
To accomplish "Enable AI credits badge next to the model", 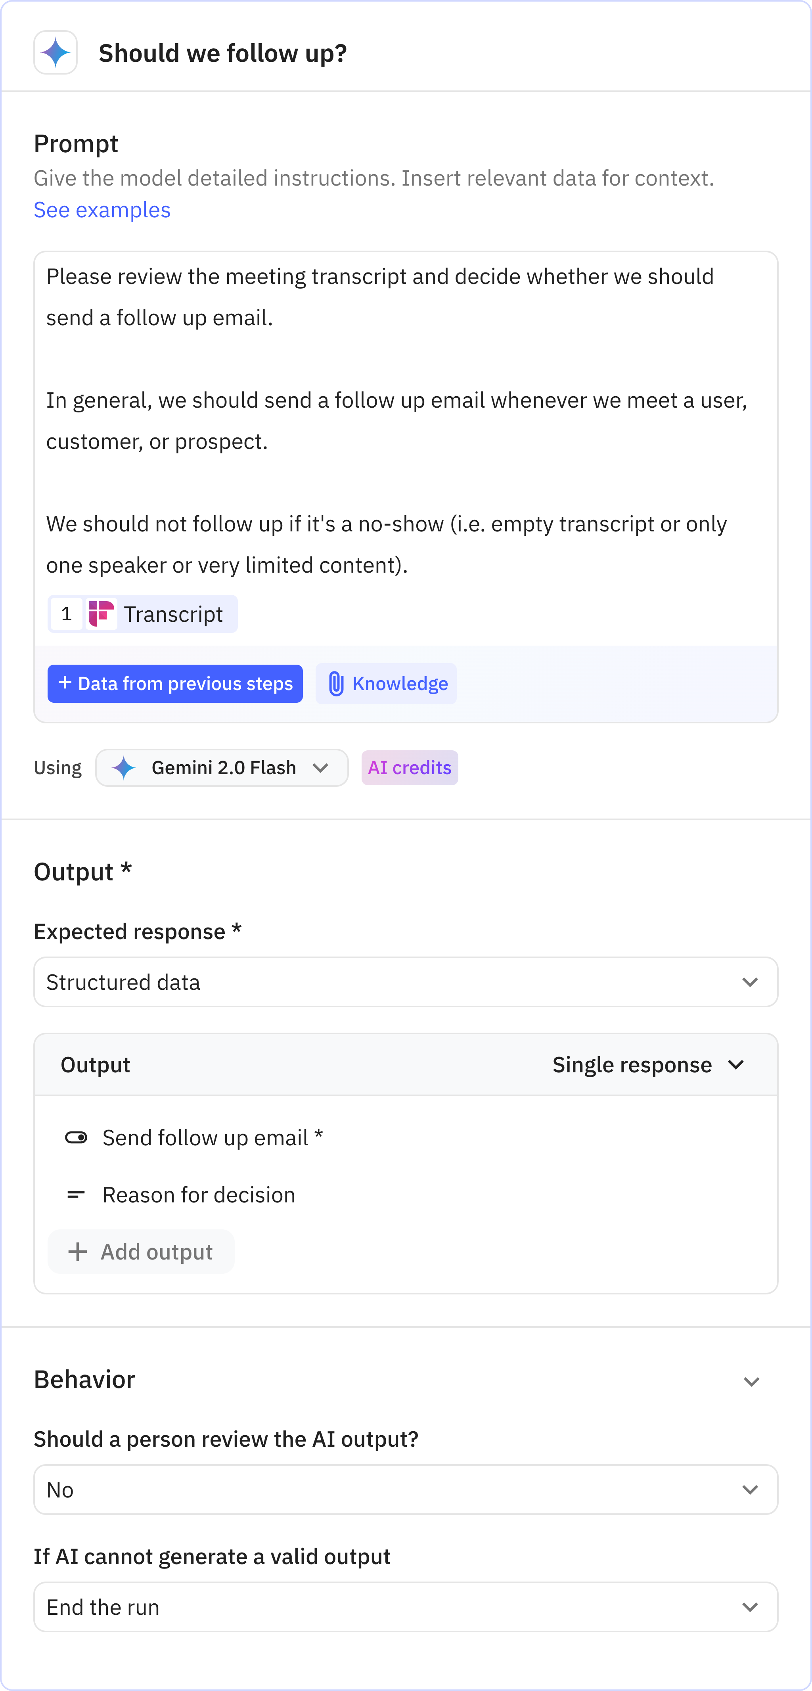I will pyautogui.click(x=409, y=767).
